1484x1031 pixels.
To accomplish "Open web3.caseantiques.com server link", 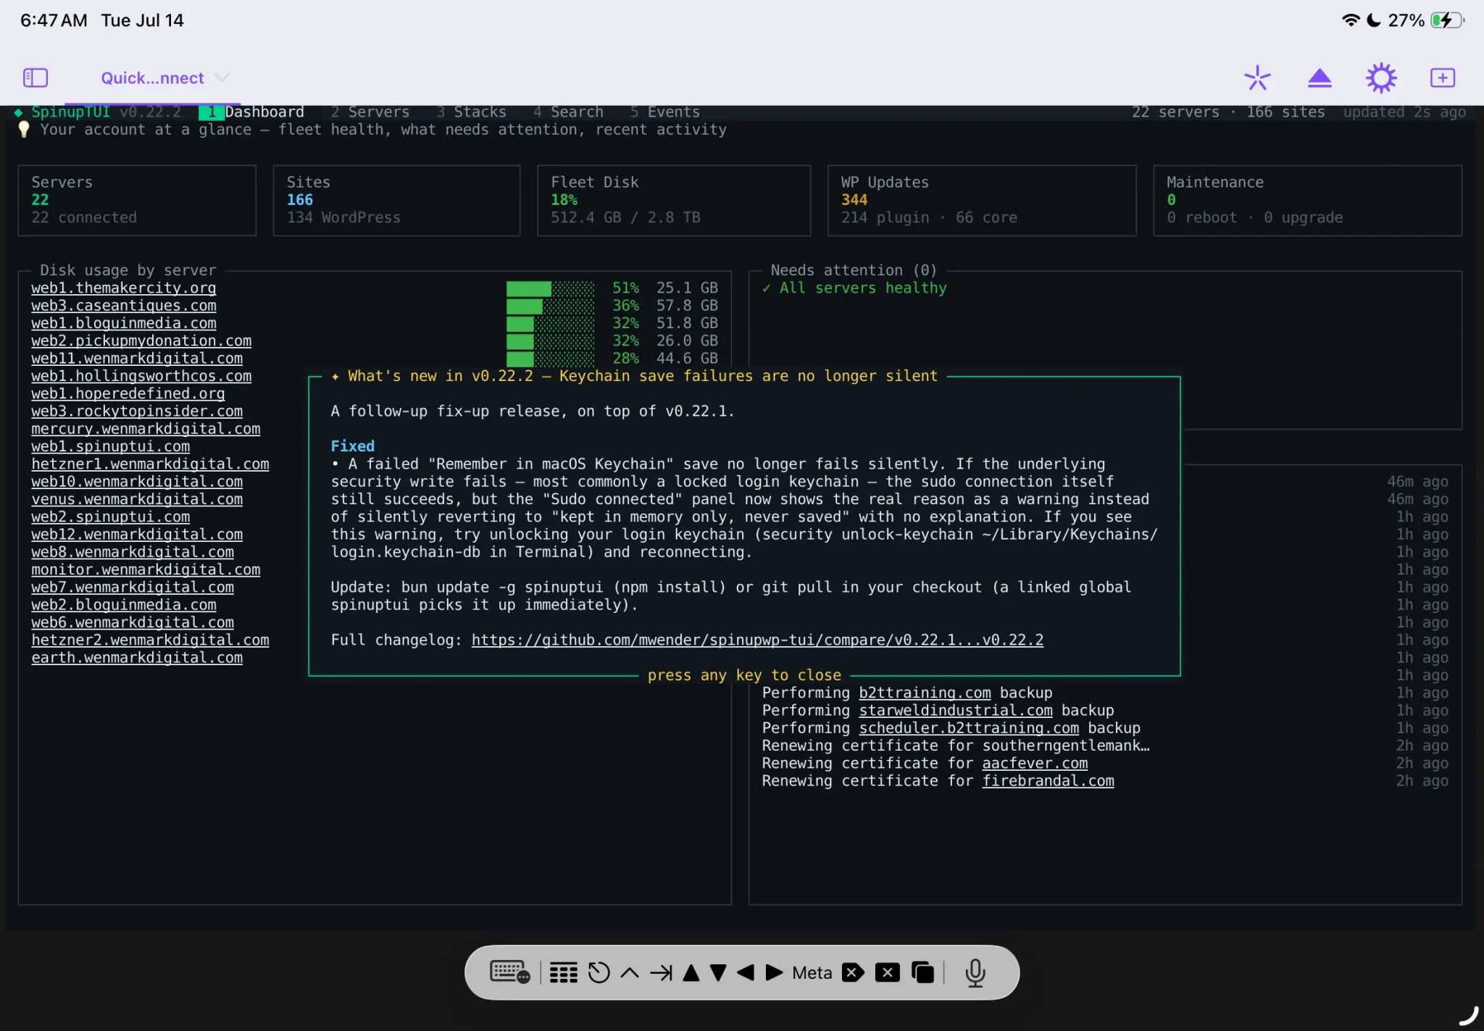I will (123, 306).
